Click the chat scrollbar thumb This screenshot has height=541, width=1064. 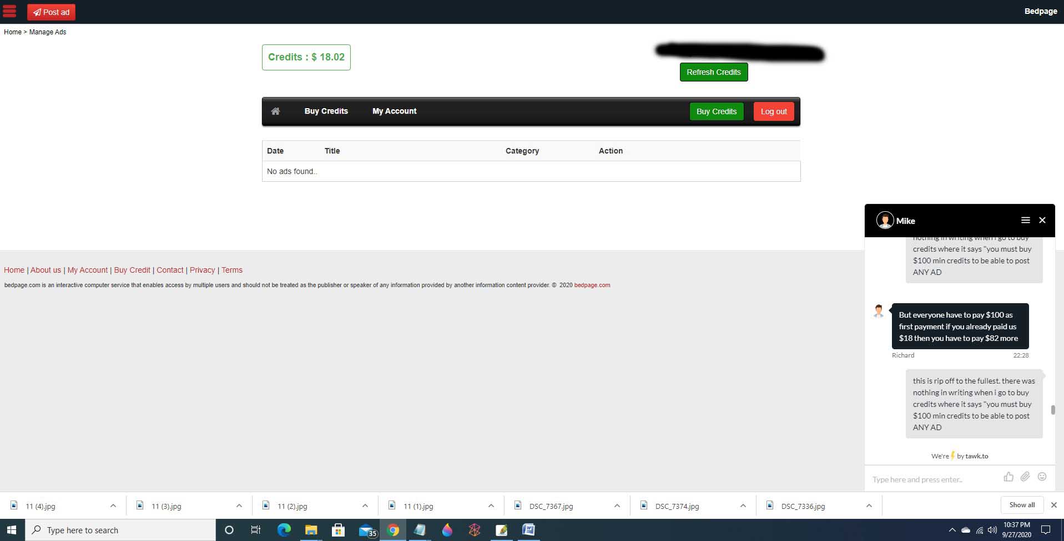click(x=1052, y=410)
